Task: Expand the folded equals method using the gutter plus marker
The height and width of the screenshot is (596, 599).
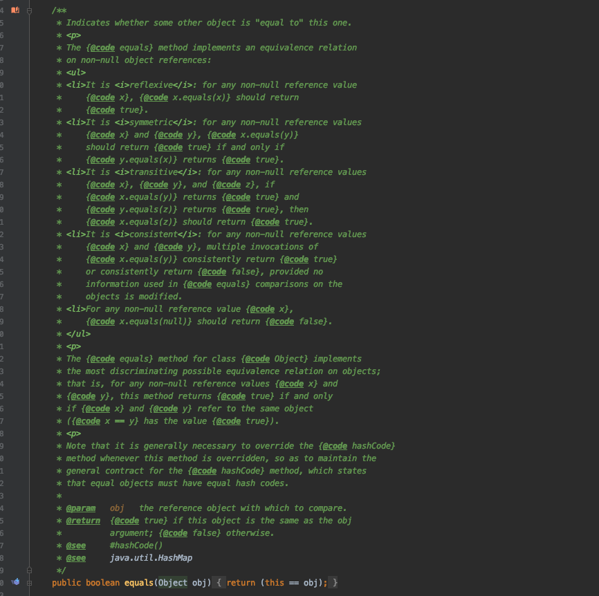Action: 30,583
